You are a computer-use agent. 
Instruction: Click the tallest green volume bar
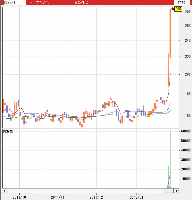pyautogui.click(x=170, y=159)
